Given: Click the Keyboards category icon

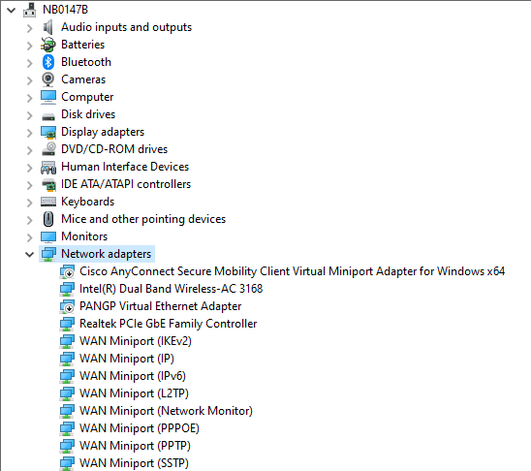Looking at the screenshot, I should [x=48, y=202].
